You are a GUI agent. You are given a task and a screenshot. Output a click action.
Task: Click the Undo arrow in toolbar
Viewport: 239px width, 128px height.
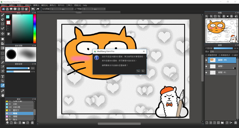33,9
